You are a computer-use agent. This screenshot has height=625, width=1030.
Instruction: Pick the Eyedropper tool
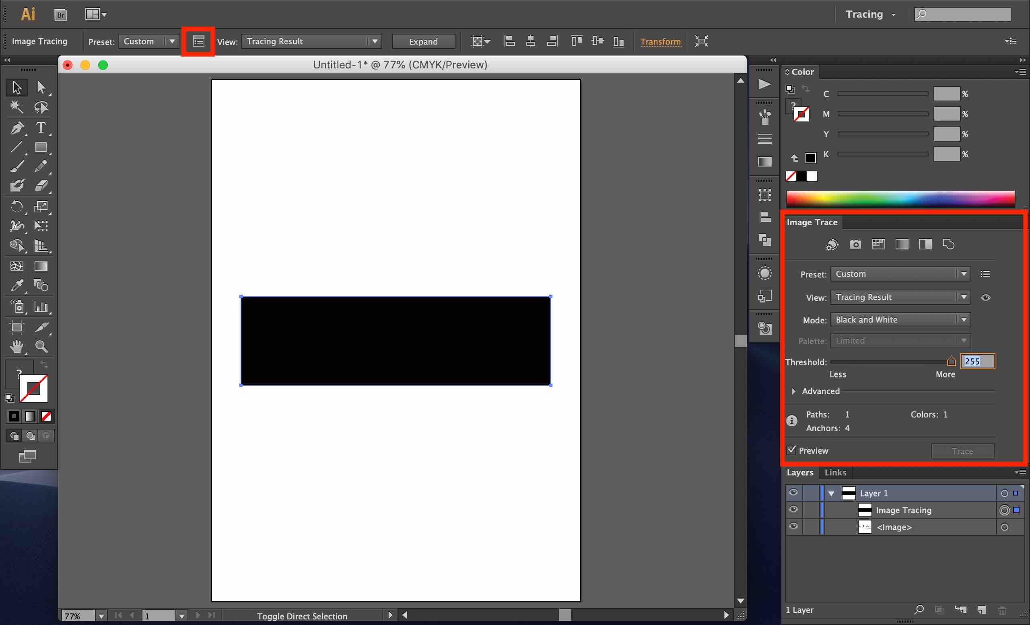[x=17, y=286]
